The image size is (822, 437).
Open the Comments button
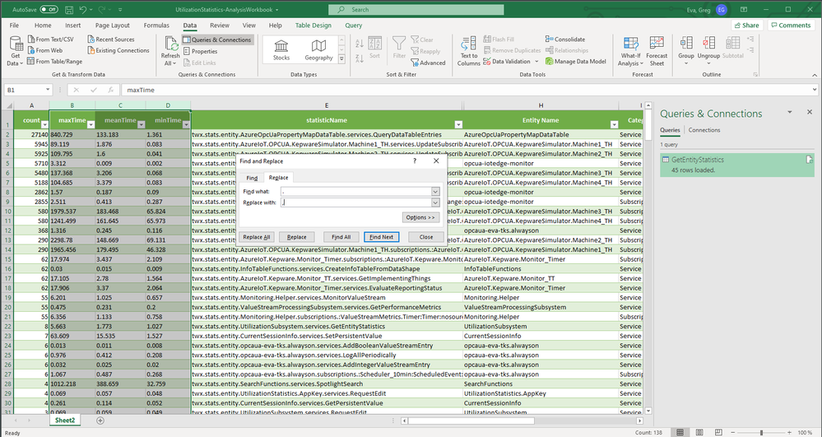tap(791, 26)
